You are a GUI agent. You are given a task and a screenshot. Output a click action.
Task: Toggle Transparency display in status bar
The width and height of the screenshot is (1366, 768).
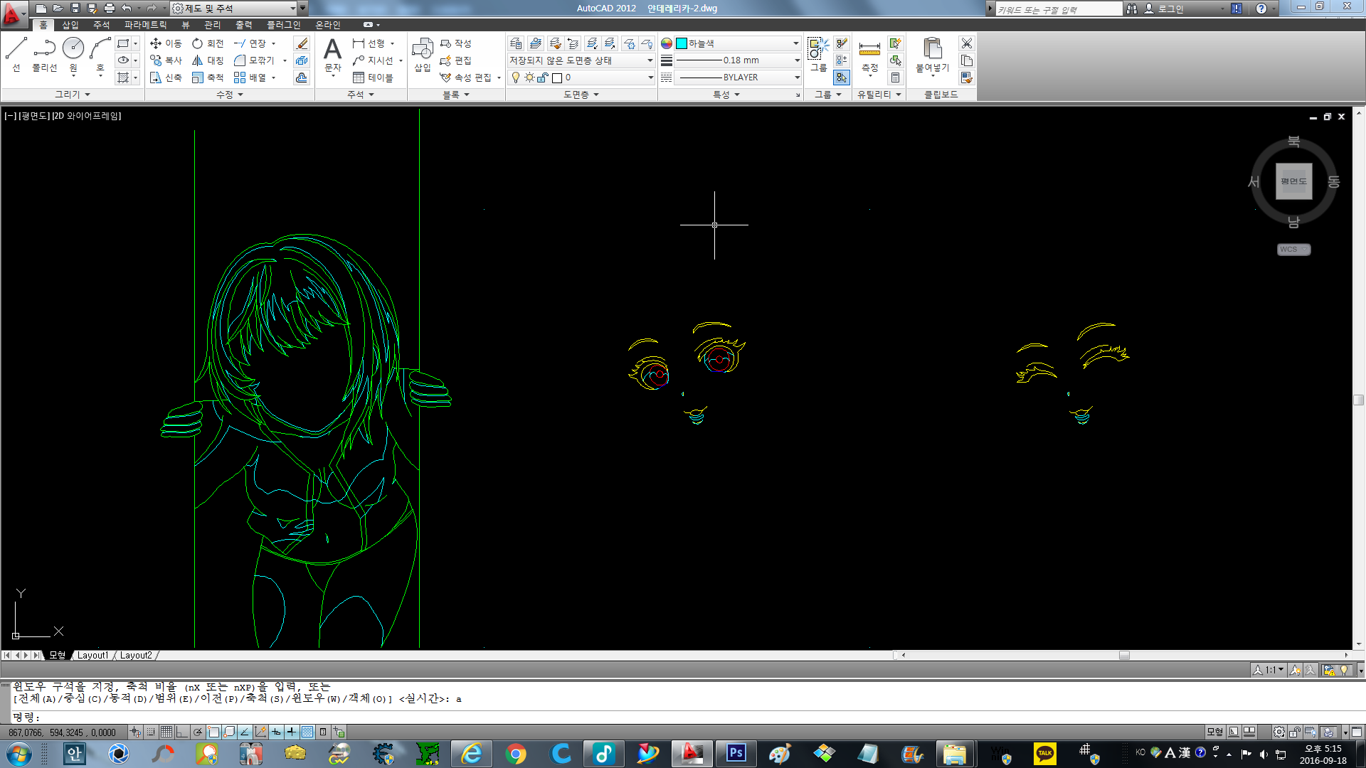tap(307, 732)
